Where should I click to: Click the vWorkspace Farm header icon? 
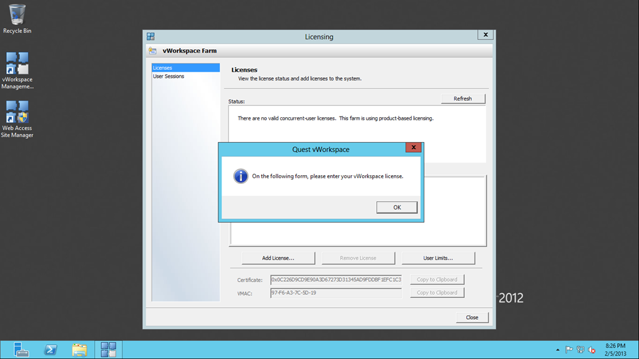pyautogui.click(x=153, y=51)
